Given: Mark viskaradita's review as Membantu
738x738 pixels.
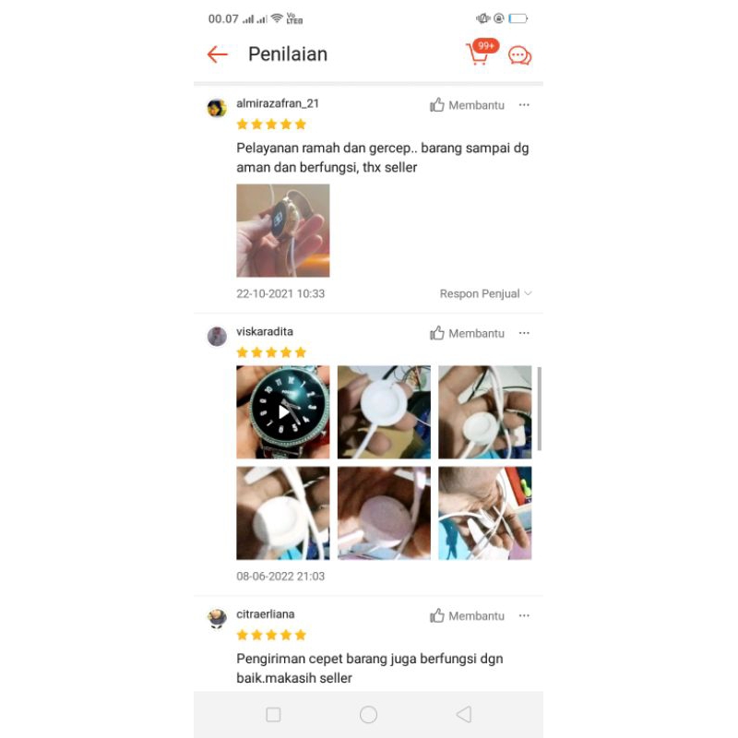Looking at the screenshot, I should (467, 333).
